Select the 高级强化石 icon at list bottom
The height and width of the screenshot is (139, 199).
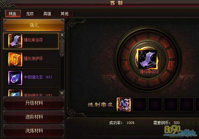(x=15, y=93)
